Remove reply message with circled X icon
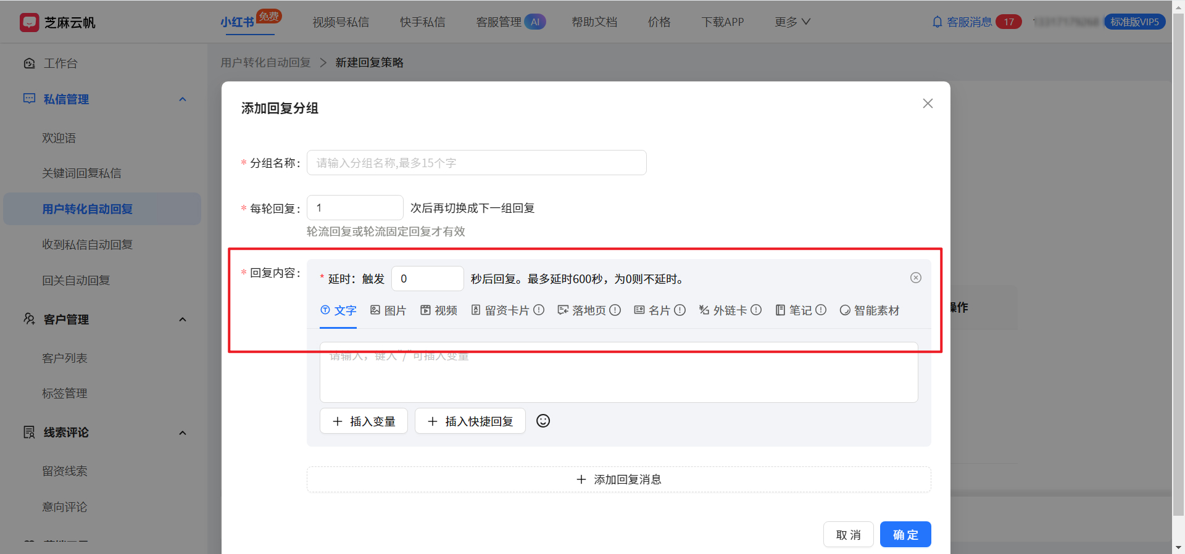This screenshot has height=554, width=1185. pos(916,278)
